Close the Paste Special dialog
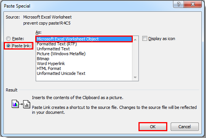Screen dimensions: 206x138 [x=193, y=4]
